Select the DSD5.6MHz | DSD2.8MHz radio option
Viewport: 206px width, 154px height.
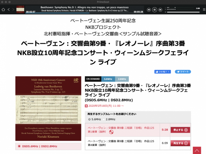(19, 146)
